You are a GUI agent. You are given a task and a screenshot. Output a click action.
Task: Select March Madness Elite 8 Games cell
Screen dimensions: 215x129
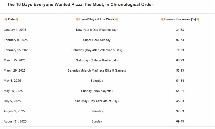pyautogui.click(x=97, y=70)
